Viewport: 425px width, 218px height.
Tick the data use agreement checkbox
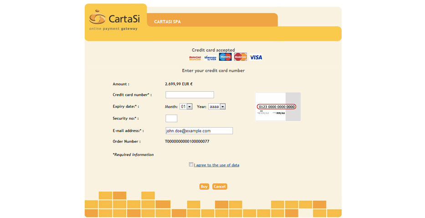coord(191,165)
